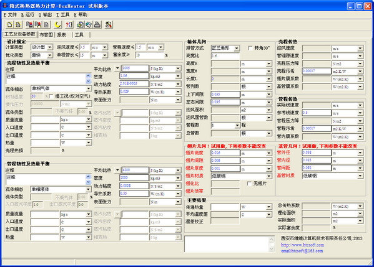Click the second yellow document toolbar icon
Screen dimensions: 374x267
(18, 24)
